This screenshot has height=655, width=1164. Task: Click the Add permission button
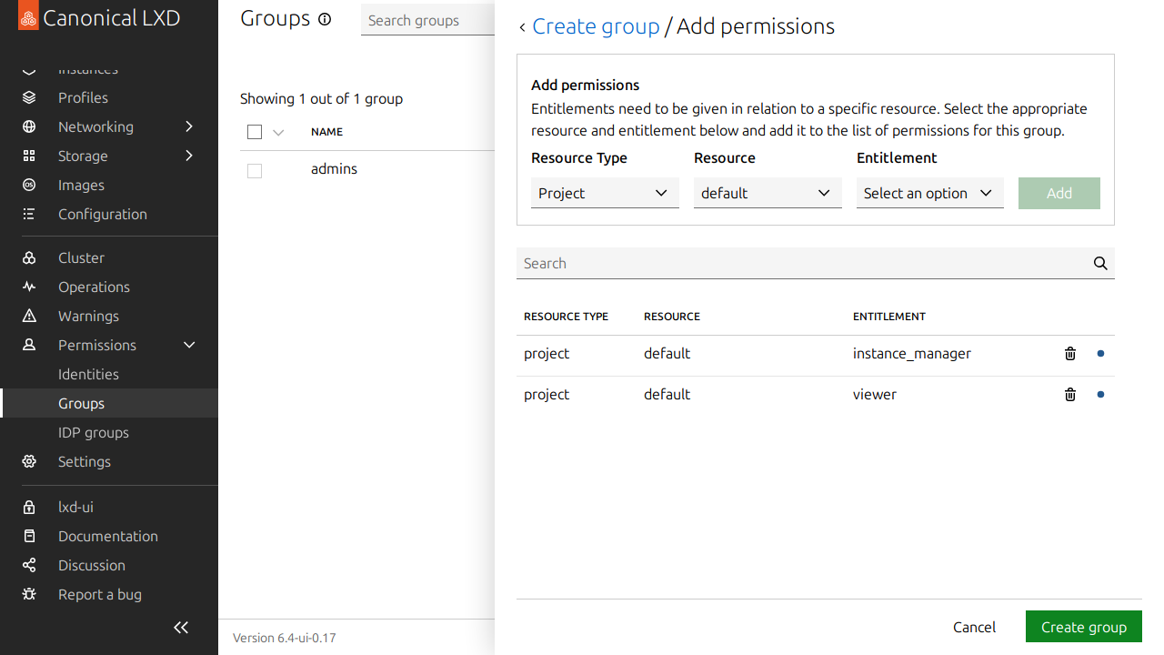coord(1059,193)
